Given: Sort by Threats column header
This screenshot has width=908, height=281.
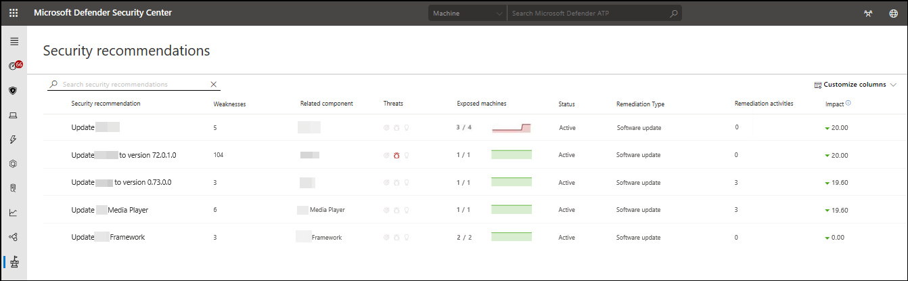Looking at the screenshot, I should (393, 104).
